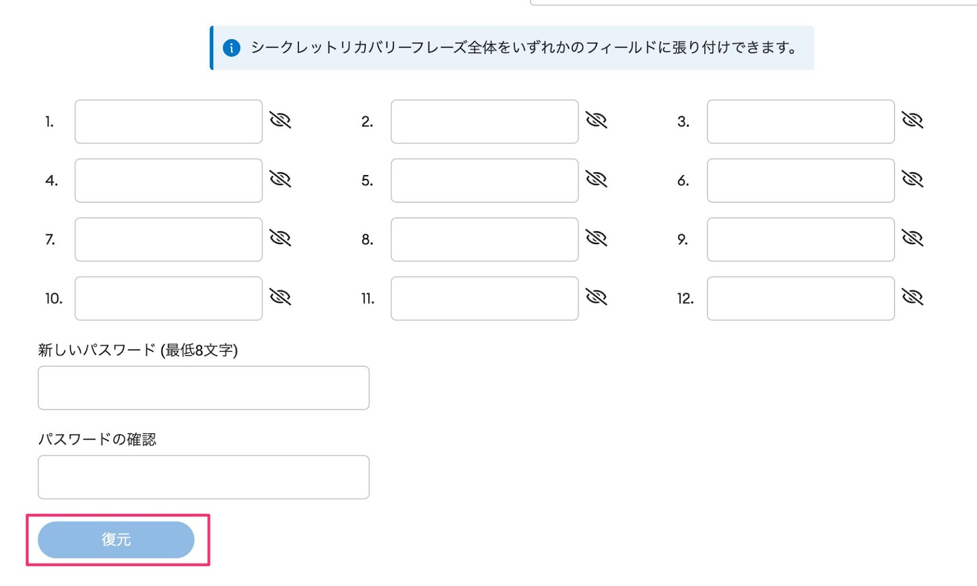This screenshot has height=586, width=977.
Task: Focus the 新しいパスワード input field
Action: tap(203, 388)
